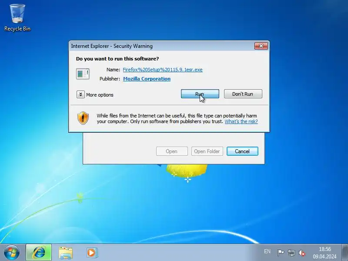
Task: Expand More options chevron
Action: click(x=80, y=94)
